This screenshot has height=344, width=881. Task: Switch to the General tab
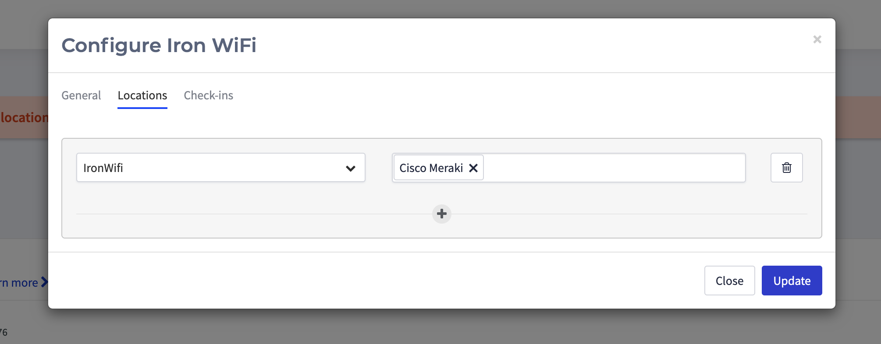tap(81, 95)
